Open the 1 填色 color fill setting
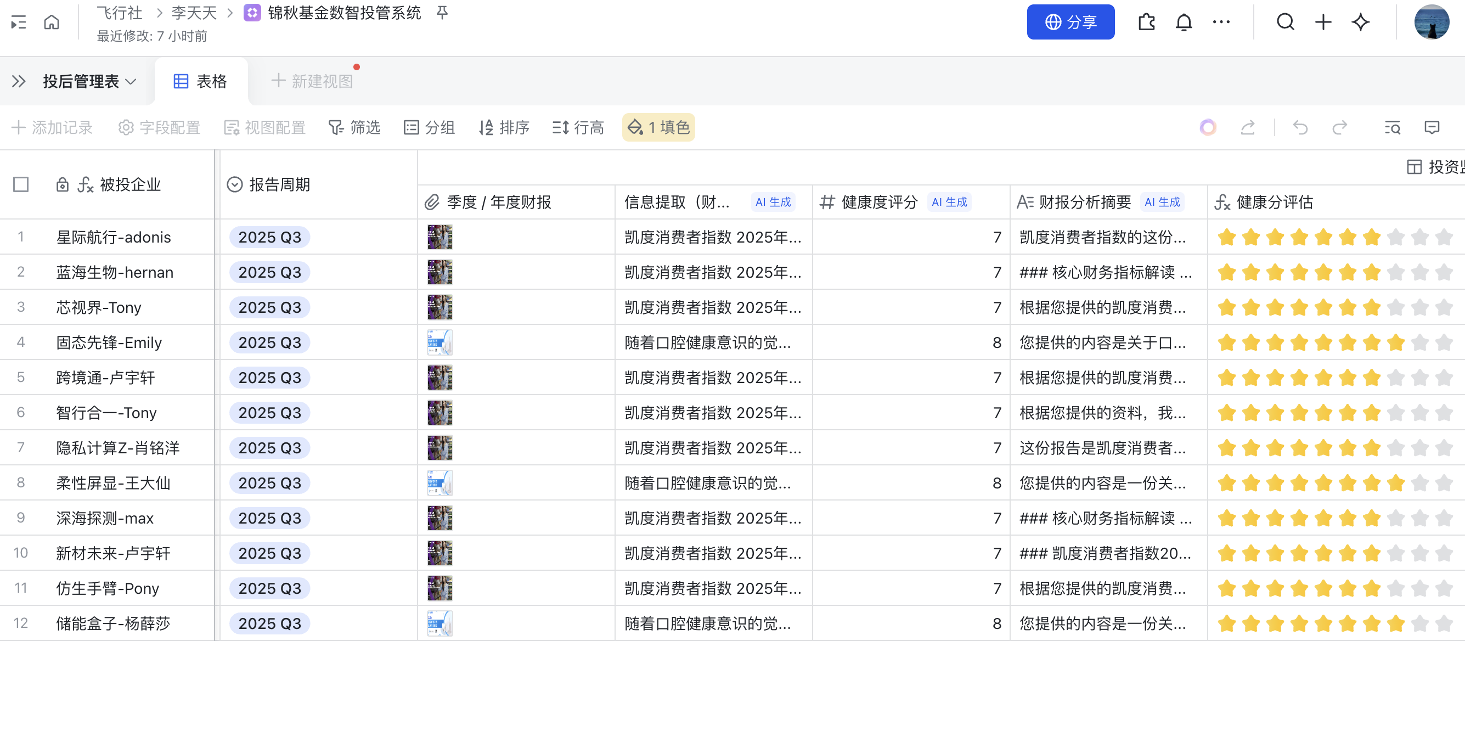The height and width of the screenshot is (742, 1465). [658, 127]
